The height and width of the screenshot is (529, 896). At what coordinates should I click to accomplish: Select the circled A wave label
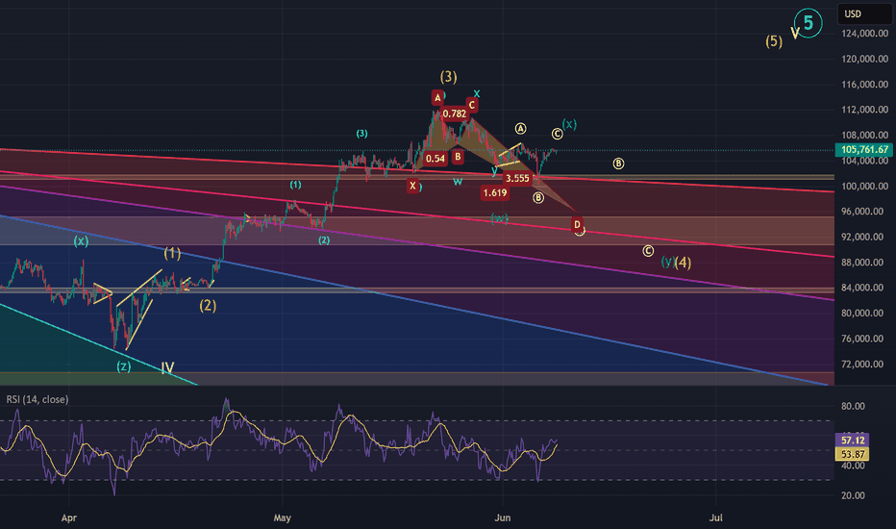pyautogui.click(x=520, y=129)
